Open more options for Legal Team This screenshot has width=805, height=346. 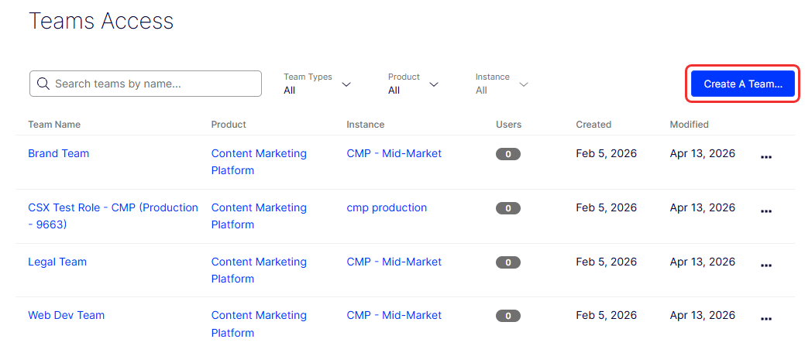pos(765,265)
